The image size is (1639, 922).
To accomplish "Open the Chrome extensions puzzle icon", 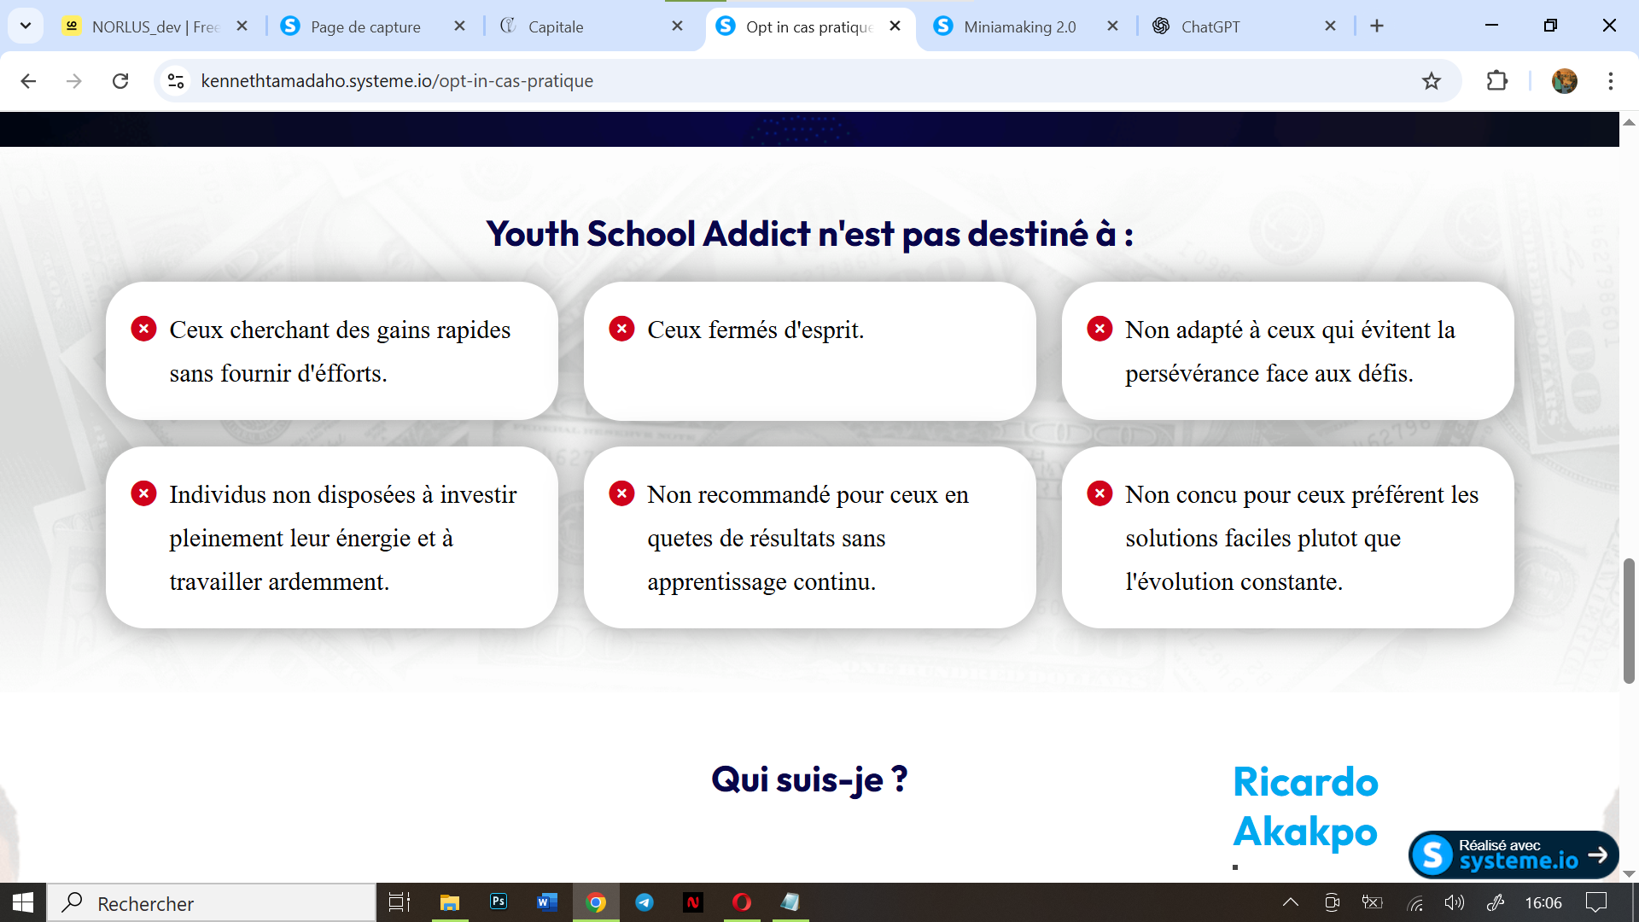I will coord(1497,81).
